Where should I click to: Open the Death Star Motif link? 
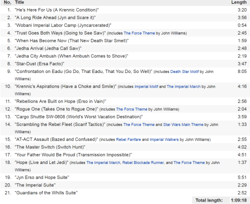pos(184,71)
